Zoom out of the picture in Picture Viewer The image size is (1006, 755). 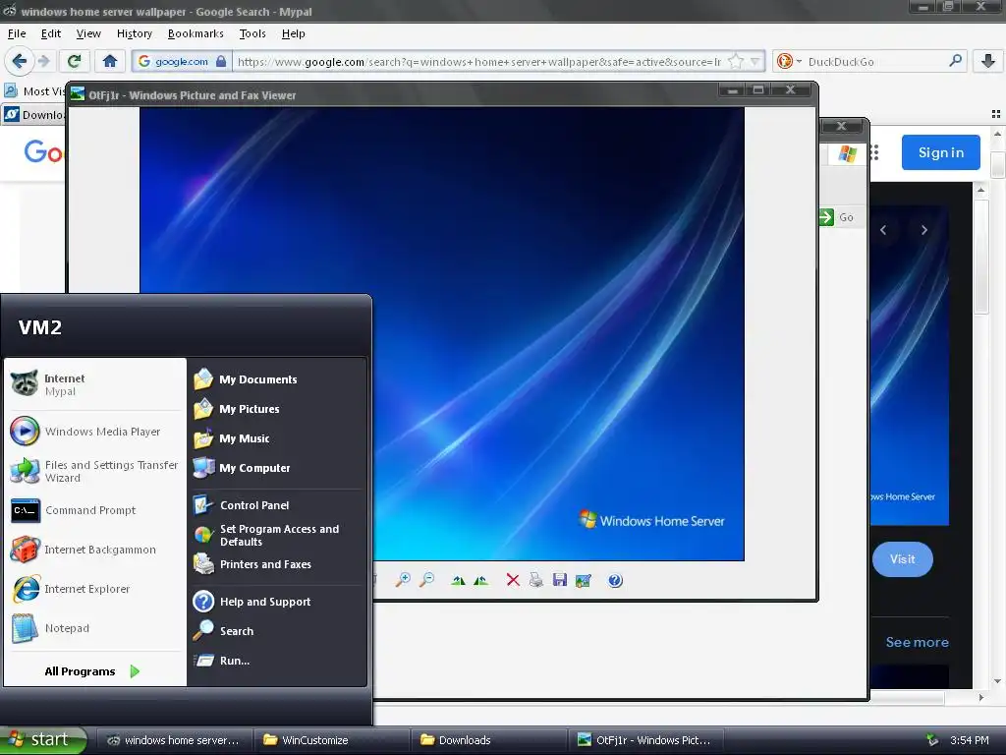click(426, 580)
